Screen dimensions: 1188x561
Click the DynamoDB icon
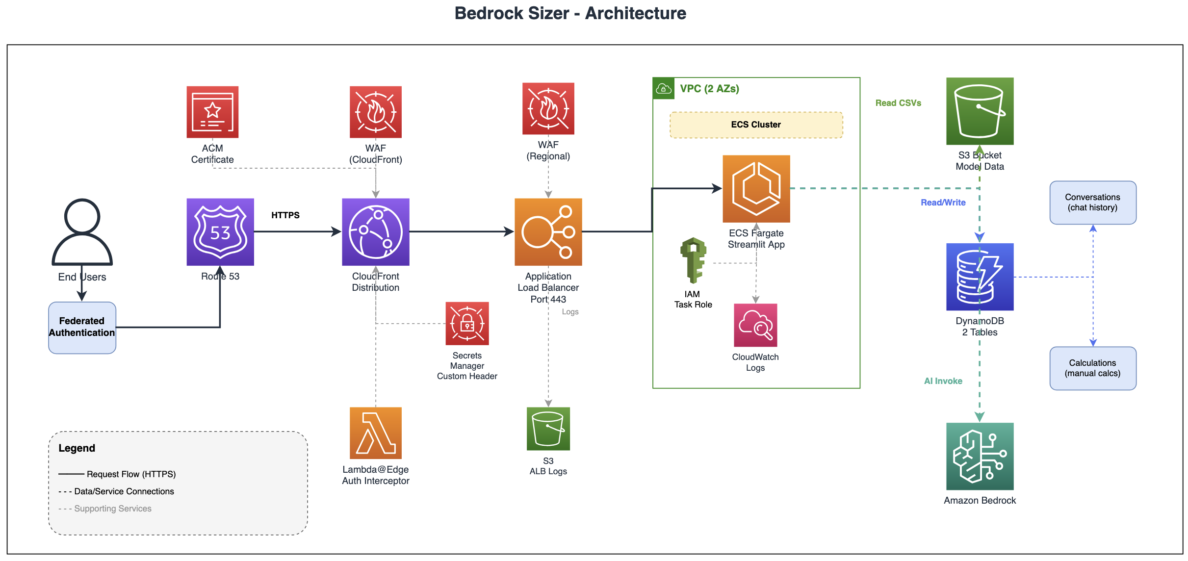click(x=980, y=277)
